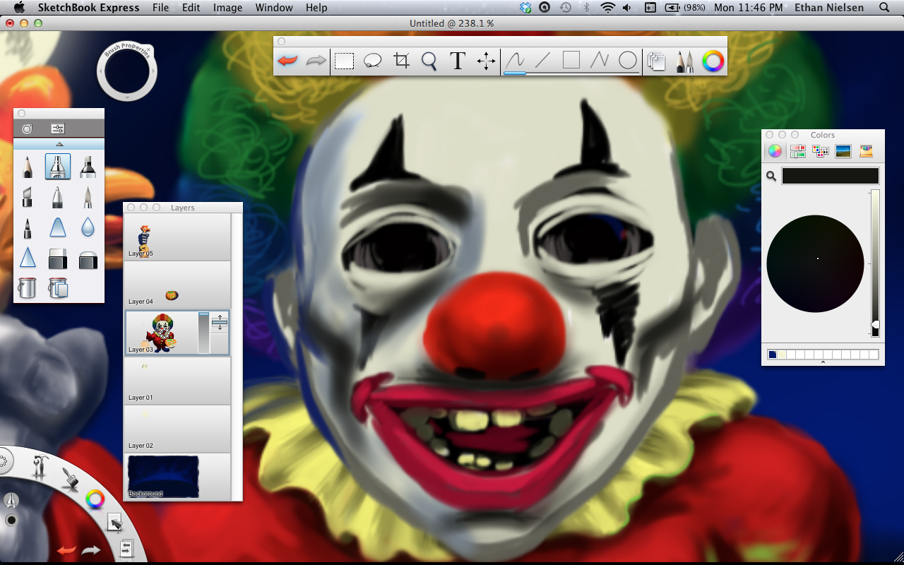Screen dimensions: 904x565
Task: Switch to the polyline tool
Action: coord(599,61)
